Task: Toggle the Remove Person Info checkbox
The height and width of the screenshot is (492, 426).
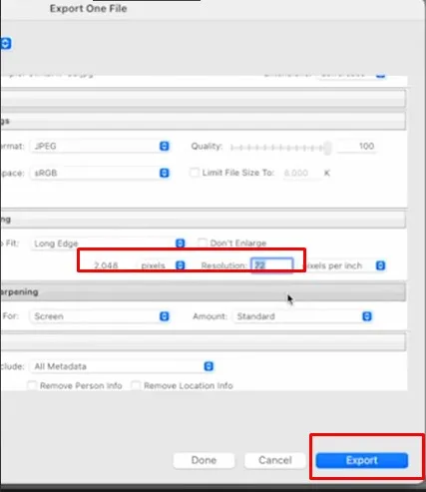Action: 32,385
